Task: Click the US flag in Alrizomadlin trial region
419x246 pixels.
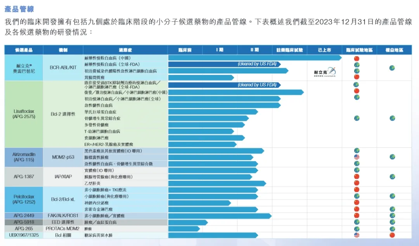Action: click(357, 157)
